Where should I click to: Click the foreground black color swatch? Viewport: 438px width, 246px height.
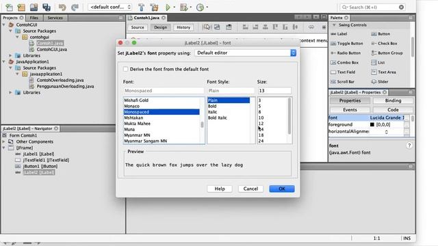[x=372, y=124]
